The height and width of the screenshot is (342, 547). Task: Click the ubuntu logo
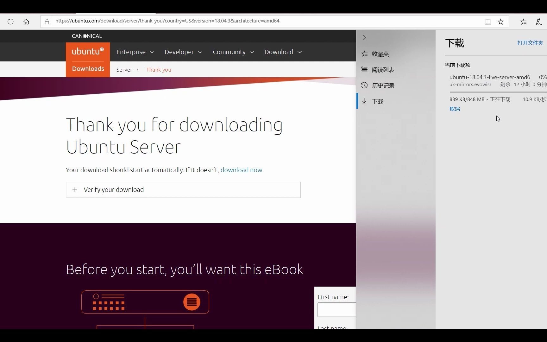click(88, 51)
